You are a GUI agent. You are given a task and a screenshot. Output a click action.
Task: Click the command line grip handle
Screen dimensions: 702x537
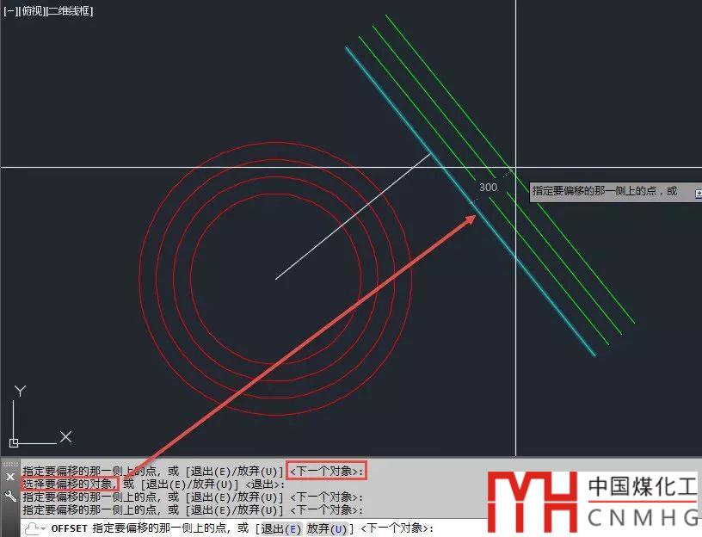click(x=10, y=464)
